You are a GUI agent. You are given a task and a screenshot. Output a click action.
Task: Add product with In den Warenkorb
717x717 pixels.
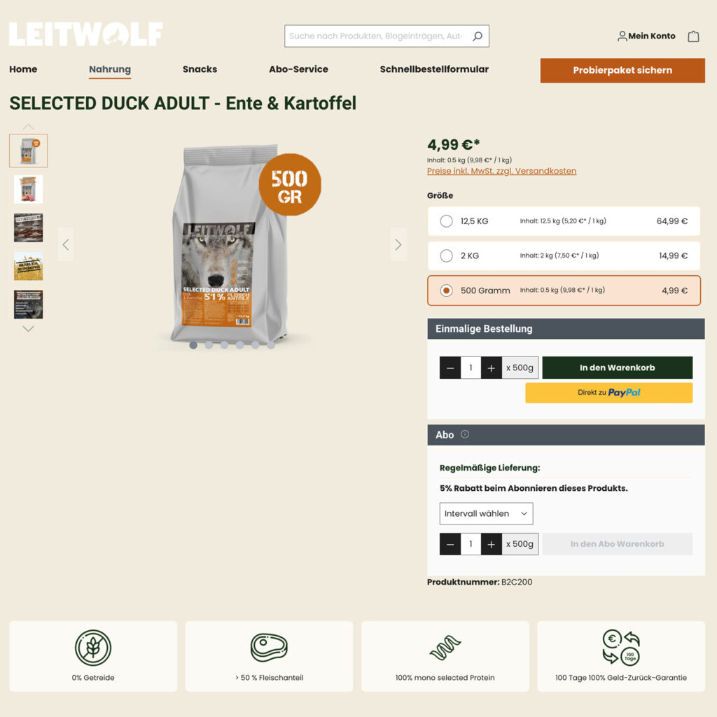pos(618,368)
